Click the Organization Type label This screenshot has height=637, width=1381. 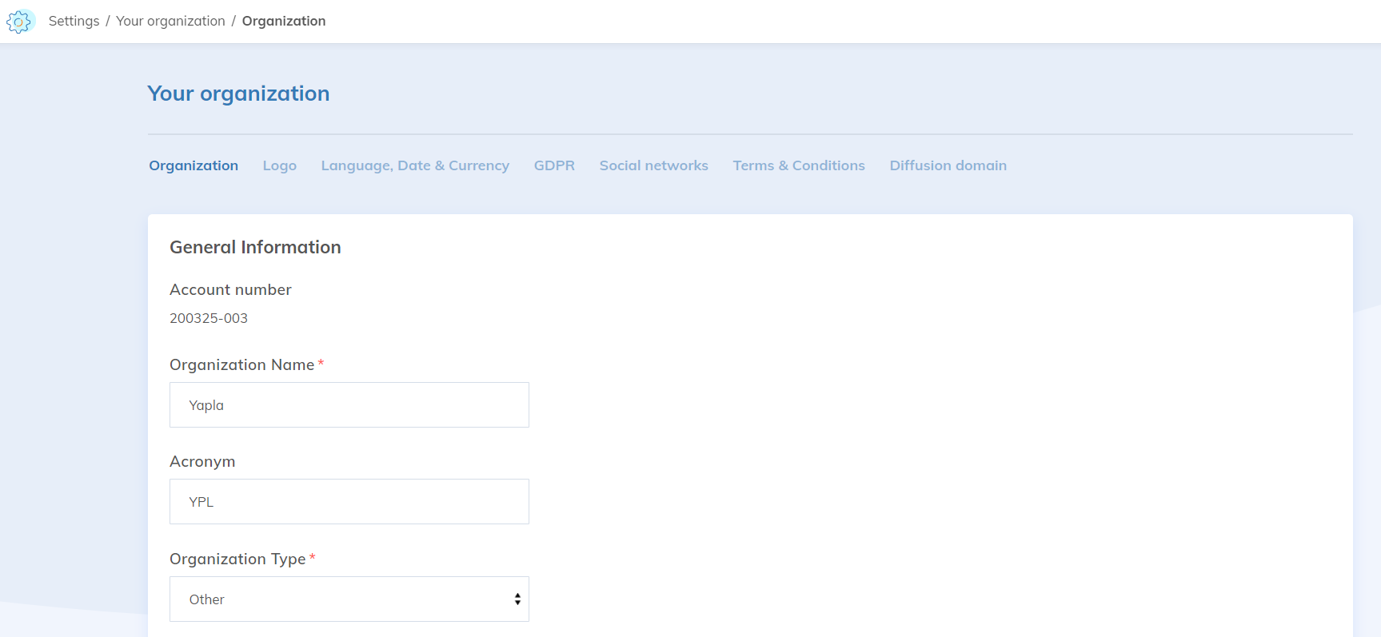[x=237, y=559]
